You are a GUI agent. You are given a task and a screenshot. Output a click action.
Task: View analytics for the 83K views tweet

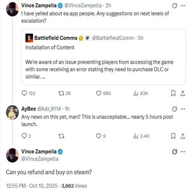click(x=135, y=93)
